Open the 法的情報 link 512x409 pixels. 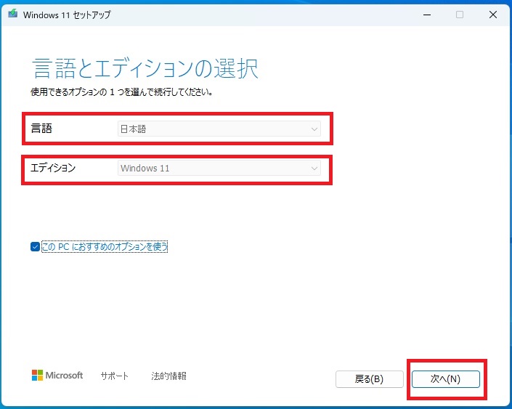pos(168,376)
